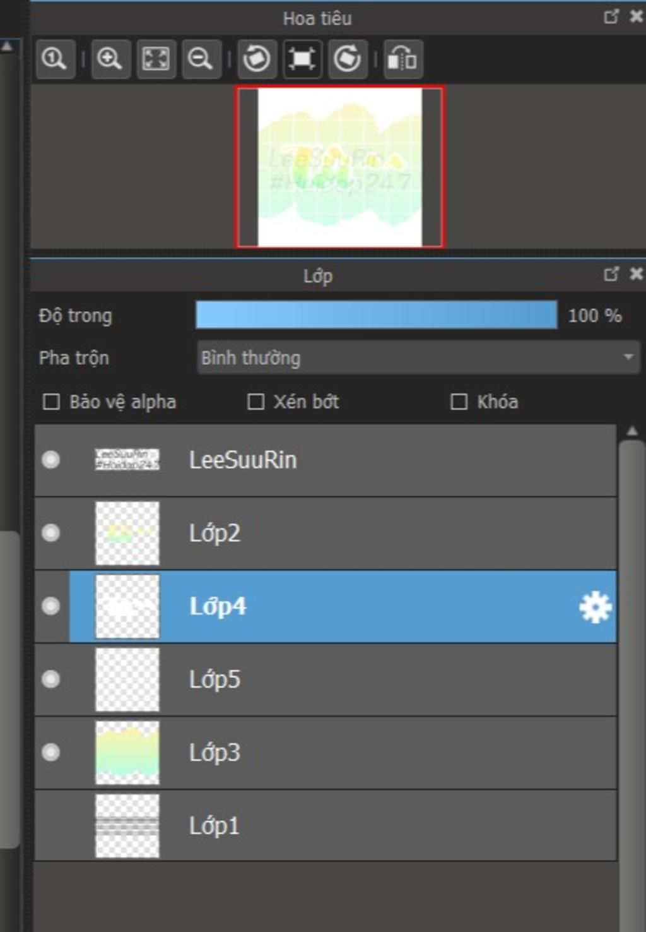Check the Khóa lock checkbox
The image size is (646, 932).
[459, 402]
